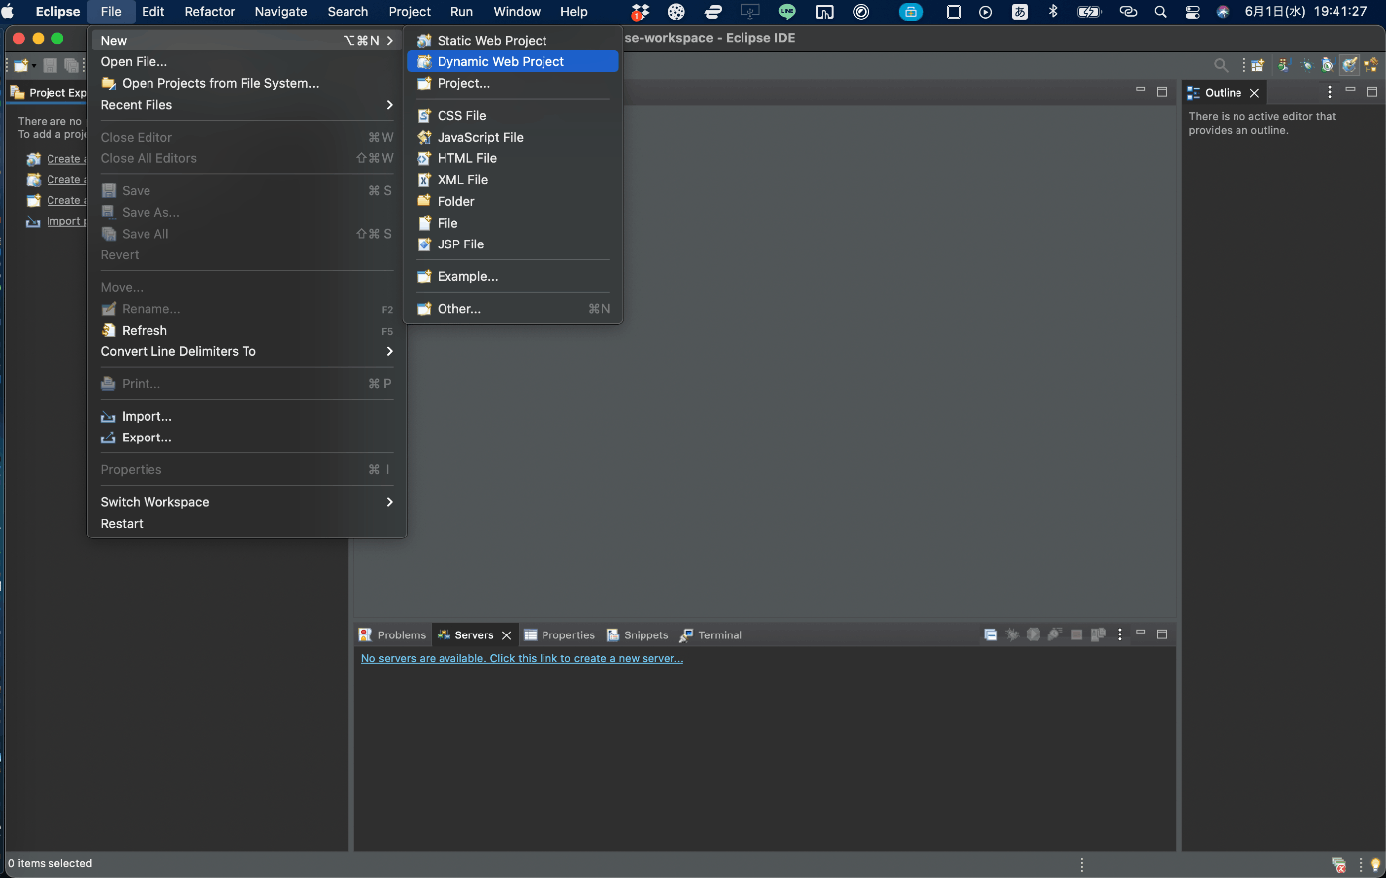Switch to the Snippets tab
The image size is (1386, 878).
(638, 635)
